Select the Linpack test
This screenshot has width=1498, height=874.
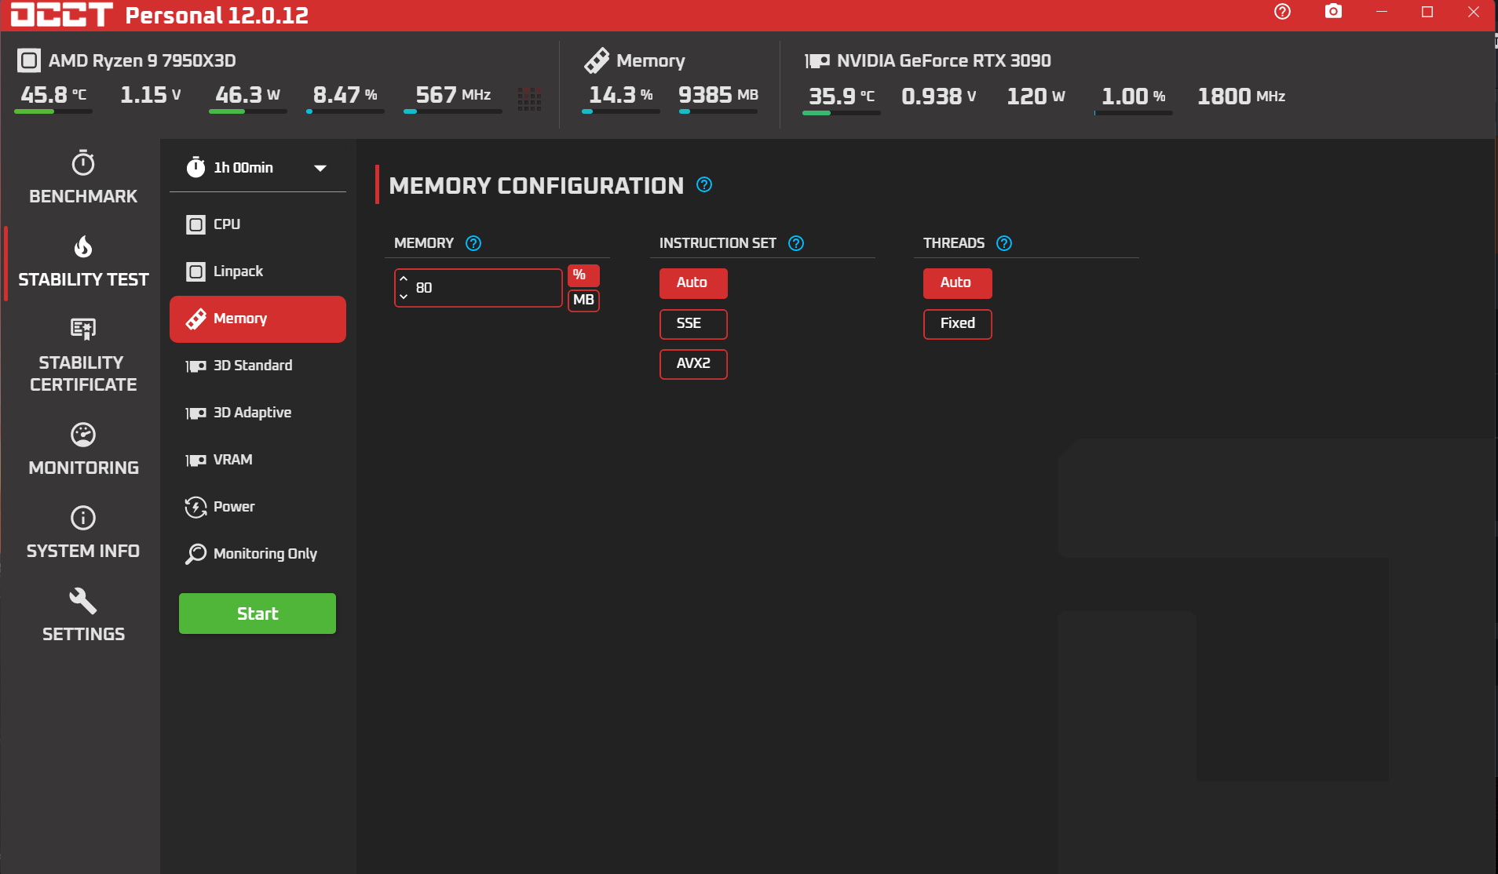coord(258,271)
